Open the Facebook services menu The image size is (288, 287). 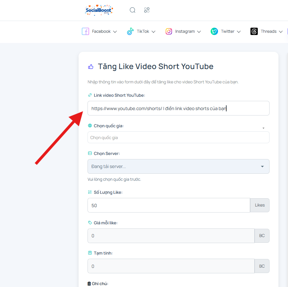[x=99, y=31]
